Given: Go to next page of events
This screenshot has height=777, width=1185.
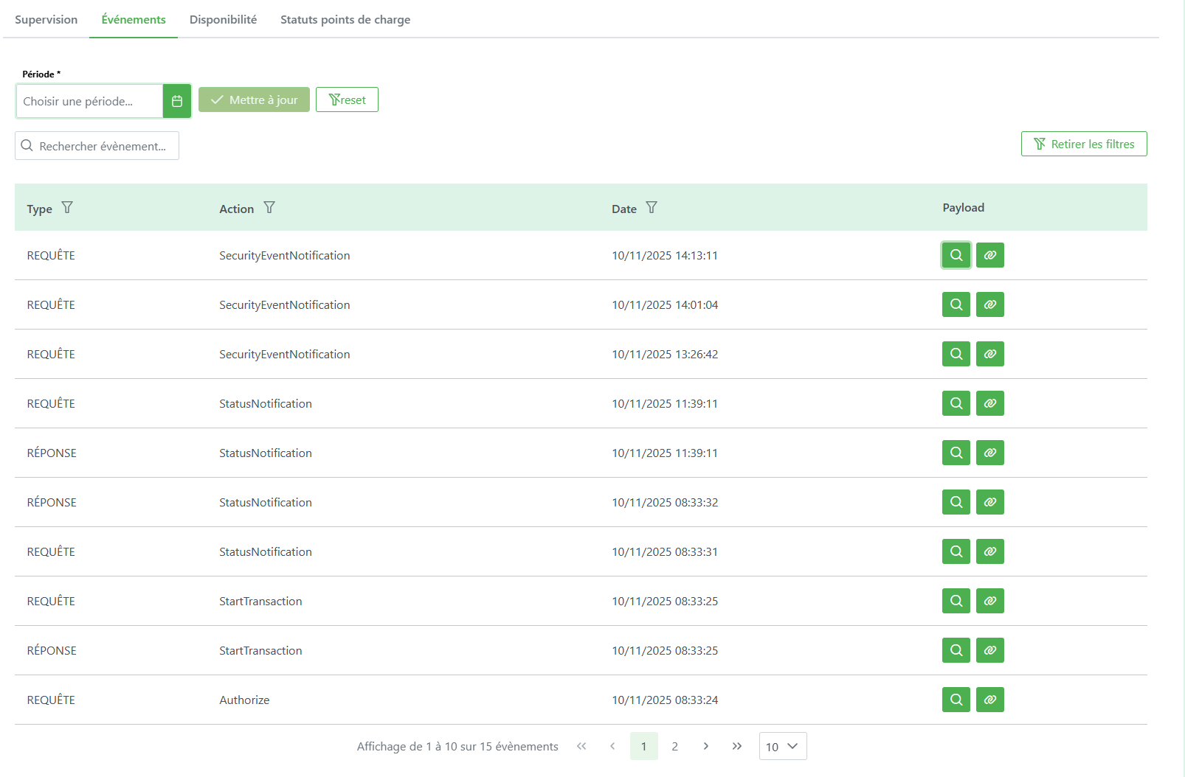Looking at the screenshot, I should pyautogui.click(x=706, y=746).
